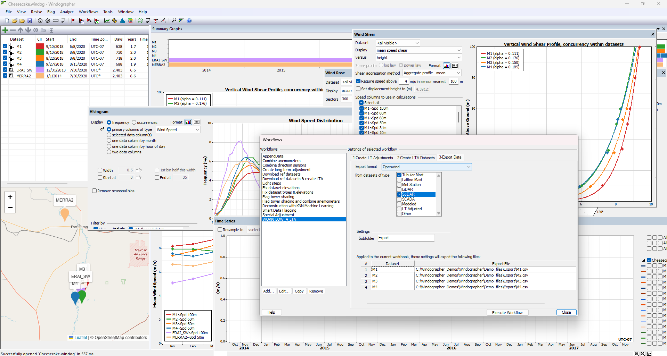Switch Wind Shear Format to table view
The width and height of the screenshot is (667, 356).
455,66
